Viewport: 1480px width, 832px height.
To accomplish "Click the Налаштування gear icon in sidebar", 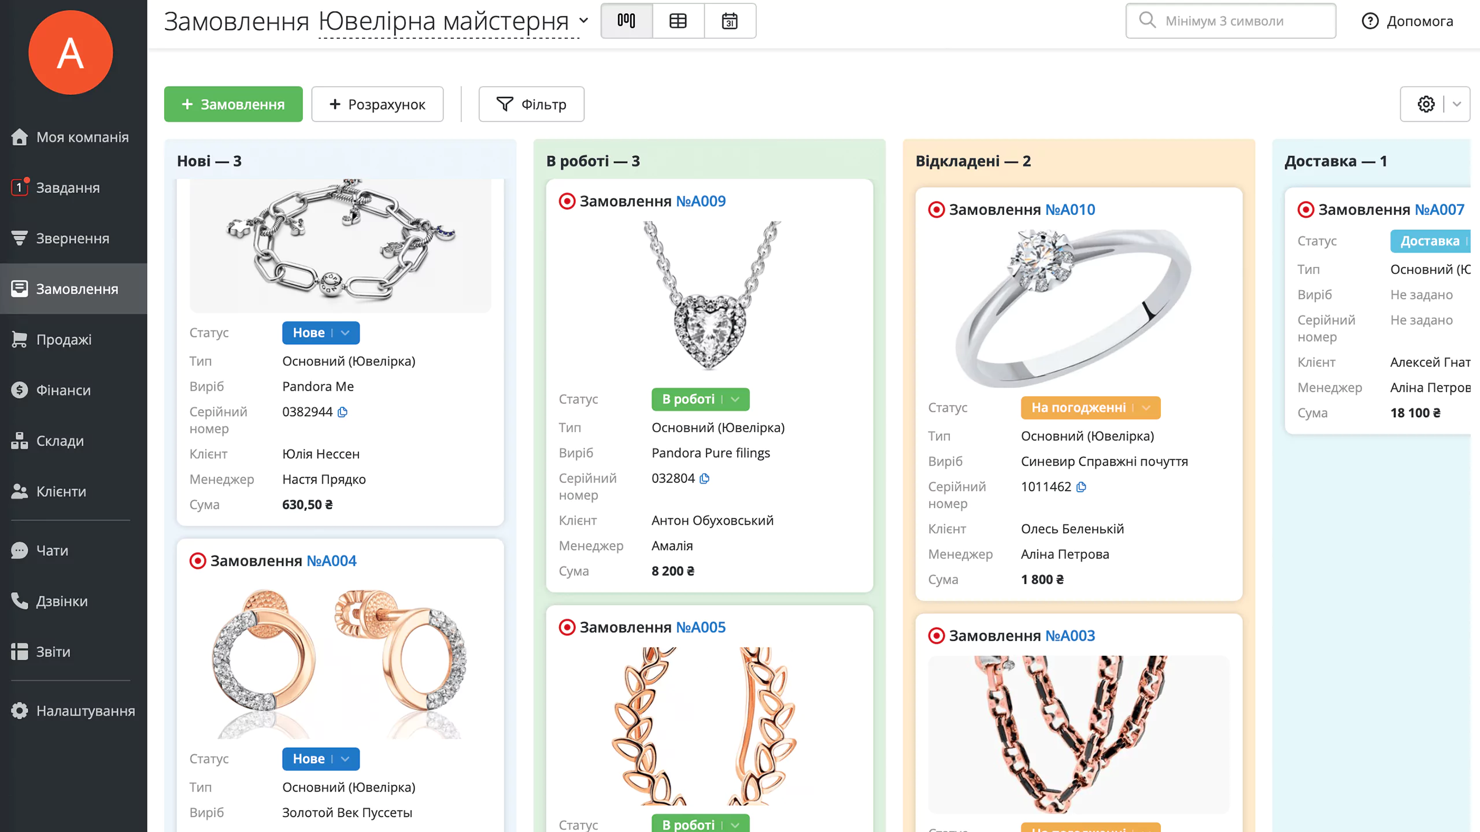I will pyautogui.click(x=19, y=711).
